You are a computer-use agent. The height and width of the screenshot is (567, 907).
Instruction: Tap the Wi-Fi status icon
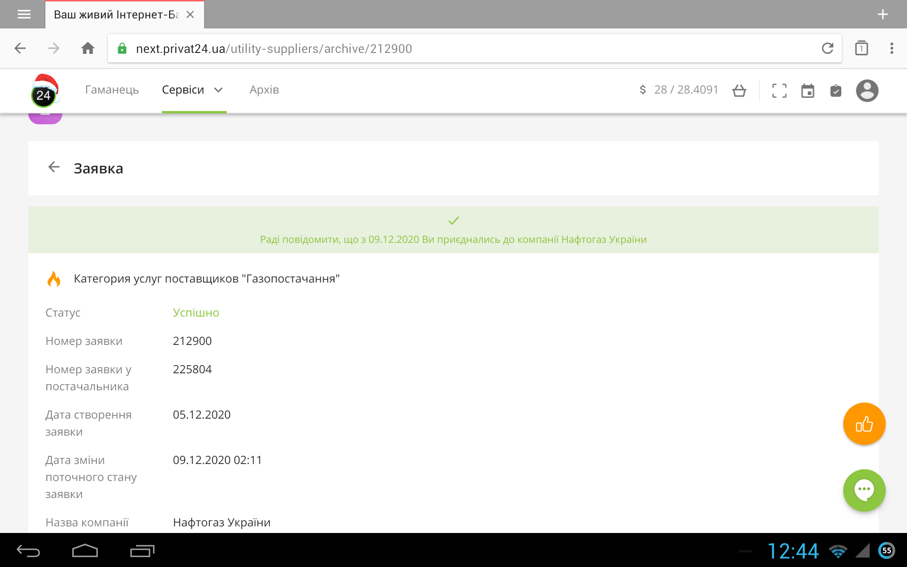(838, 551)
